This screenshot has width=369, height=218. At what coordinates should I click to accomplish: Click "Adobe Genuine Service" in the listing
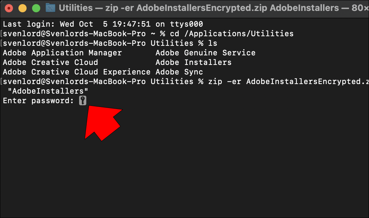205,53
